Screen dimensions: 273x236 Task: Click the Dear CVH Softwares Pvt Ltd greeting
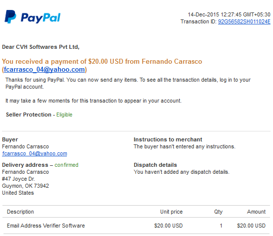[x=41, y=47]
